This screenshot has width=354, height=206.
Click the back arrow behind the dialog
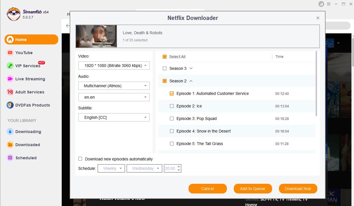click(x=68, y=26)
